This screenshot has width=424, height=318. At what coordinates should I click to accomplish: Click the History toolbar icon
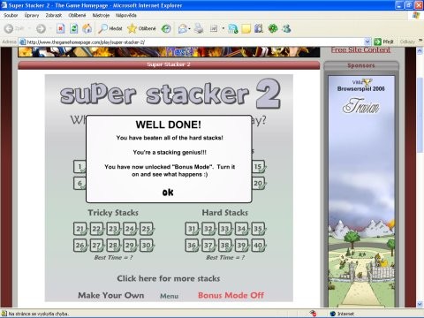click(166, 28)
